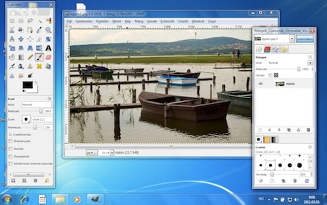Open the Ecsetek panel configuration menu

pos(310,147)
